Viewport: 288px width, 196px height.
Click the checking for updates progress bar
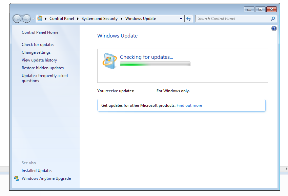155,64
